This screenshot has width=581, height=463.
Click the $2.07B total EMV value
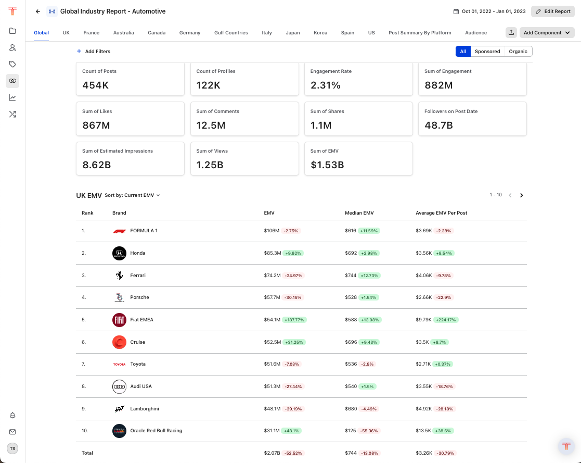click(272, 453)
